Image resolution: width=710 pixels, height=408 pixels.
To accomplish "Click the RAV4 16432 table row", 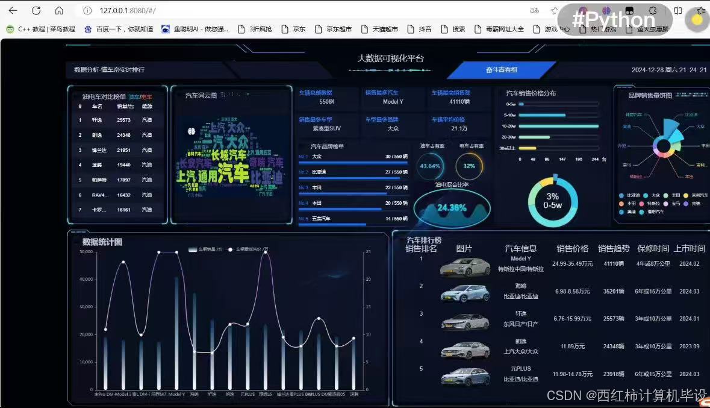I will [117, 195].
